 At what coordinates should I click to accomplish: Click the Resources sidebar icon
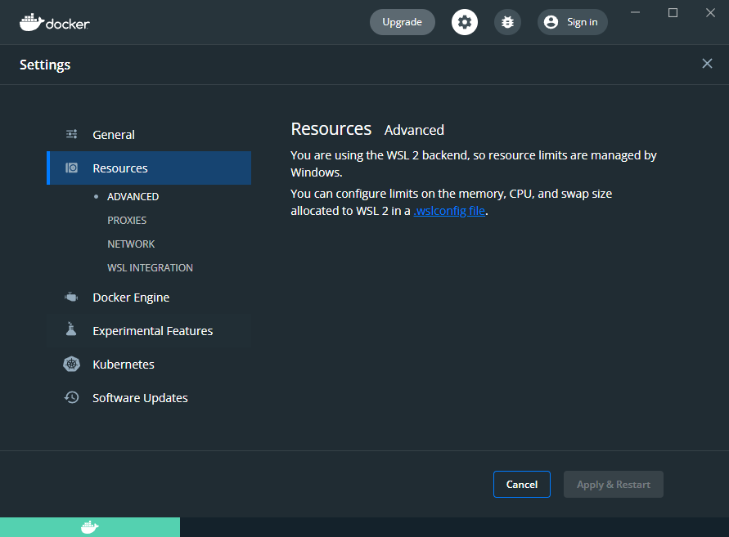click(71, 168)
